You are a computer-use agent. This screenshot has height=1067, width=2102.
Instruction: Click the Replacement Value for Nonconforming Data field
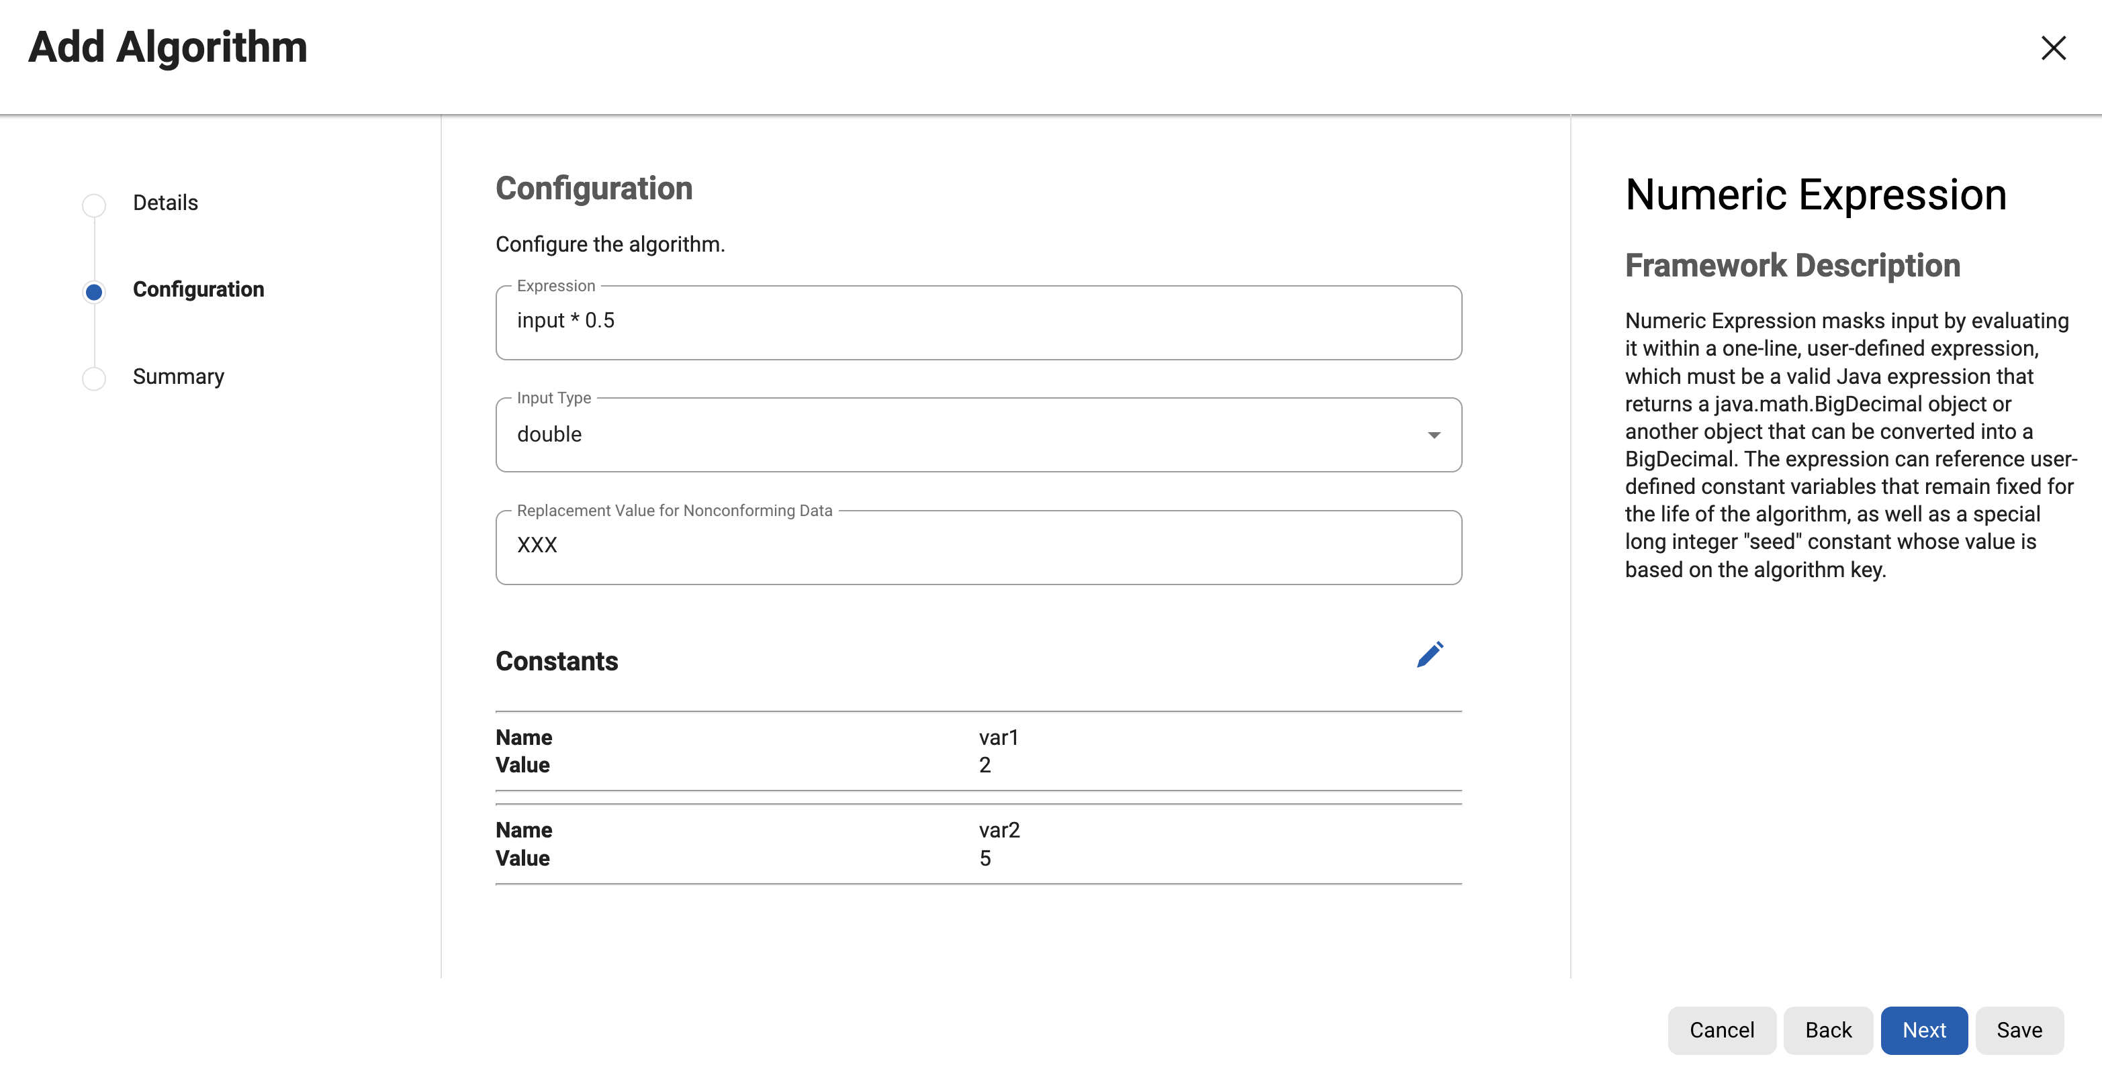(978, 546)
